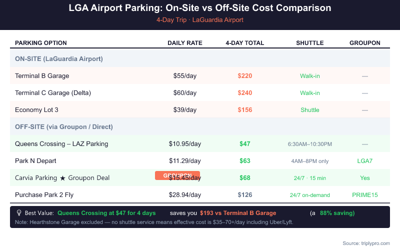Click the PRIME15 Groupon code

[365, 195]
